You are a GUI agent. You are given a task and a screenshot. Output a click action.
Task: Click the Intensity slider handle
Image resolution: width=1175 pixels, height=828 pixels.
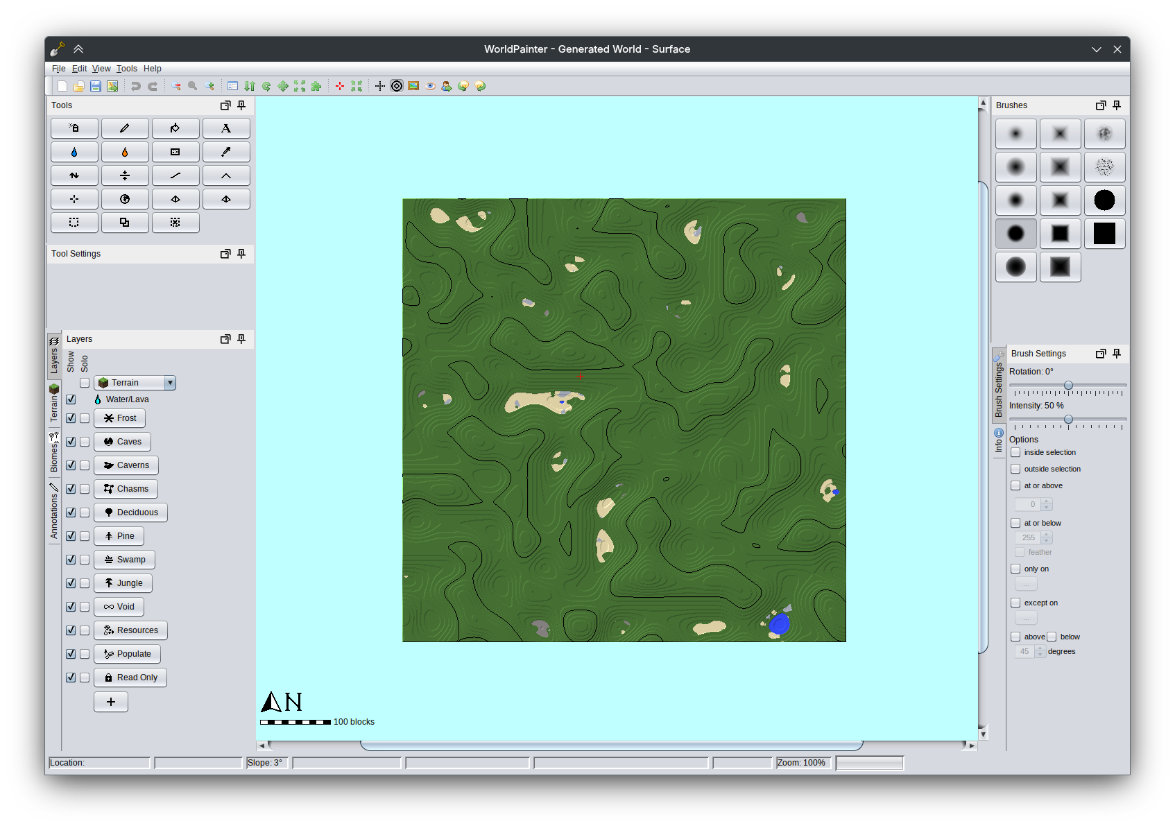click(1068, 420)
